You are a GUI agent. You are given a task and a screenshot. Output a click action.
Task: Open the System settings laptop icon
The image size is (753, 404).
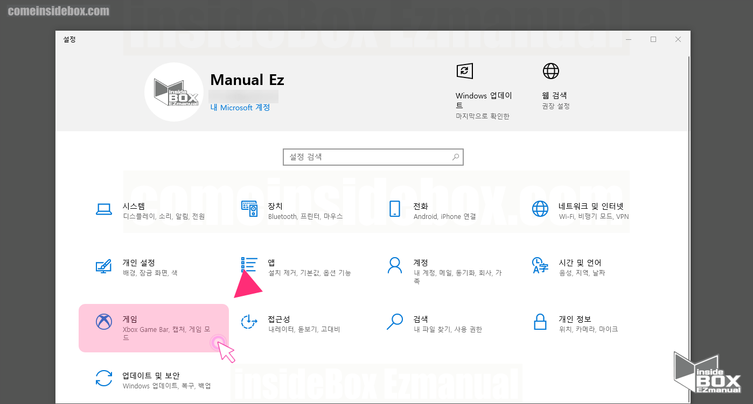(x=103, y=209)
